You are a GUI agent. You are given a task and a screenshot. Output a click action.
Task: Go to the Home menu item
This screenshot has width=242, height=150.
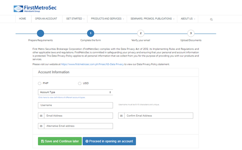22,19
